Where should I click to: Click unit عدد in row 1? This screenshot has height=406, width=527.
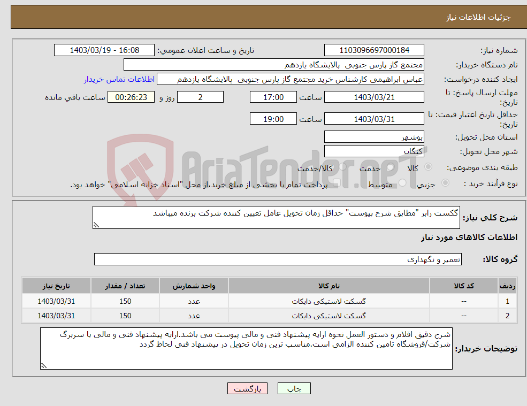pyautogui.click(x=194, y=302)
